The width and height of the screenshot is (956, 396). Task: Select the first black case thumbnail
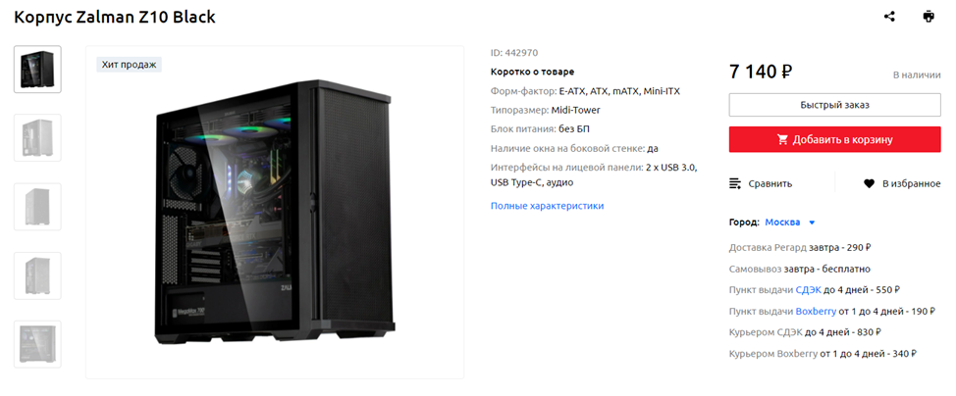pyautogui.click(x=38, y=69)
